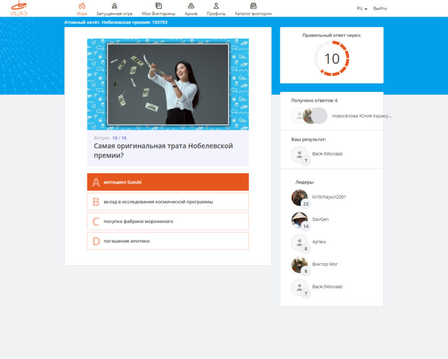
Task: Click the Каталог викторин menu label
Action: pos(253,14)
